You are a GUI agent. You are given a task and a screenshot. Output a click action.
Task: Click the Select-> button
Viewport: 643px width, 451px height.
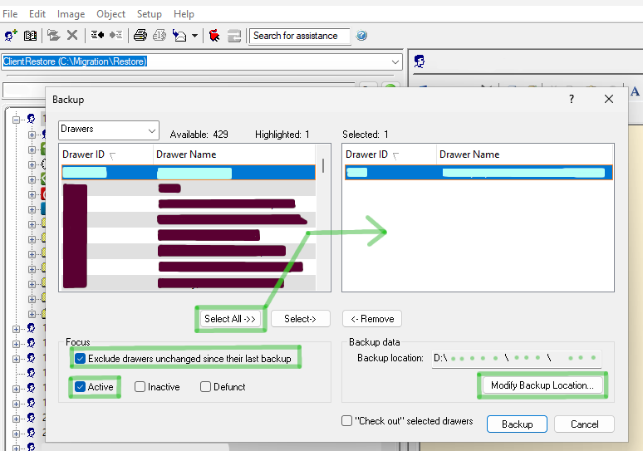300,319
